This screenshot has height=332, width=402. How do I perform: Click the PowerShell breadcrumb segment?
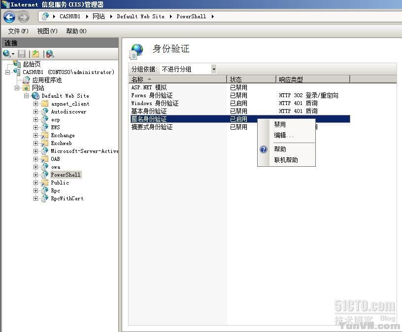pyautogui.click(x=191, y=16)
